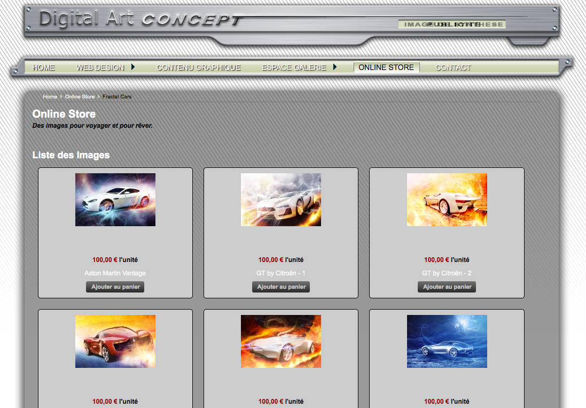The height and width of the screenshot is (408, 586).
Task: Go to CONTENU GRAPHIQUE page
Action: coord(198,68)
